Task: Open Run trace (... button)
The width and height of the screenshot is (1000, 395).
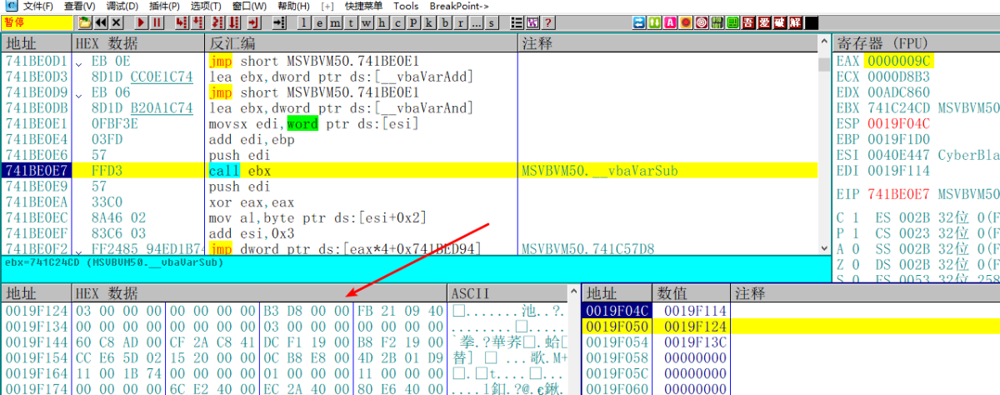Action: (x=476, y=22)
